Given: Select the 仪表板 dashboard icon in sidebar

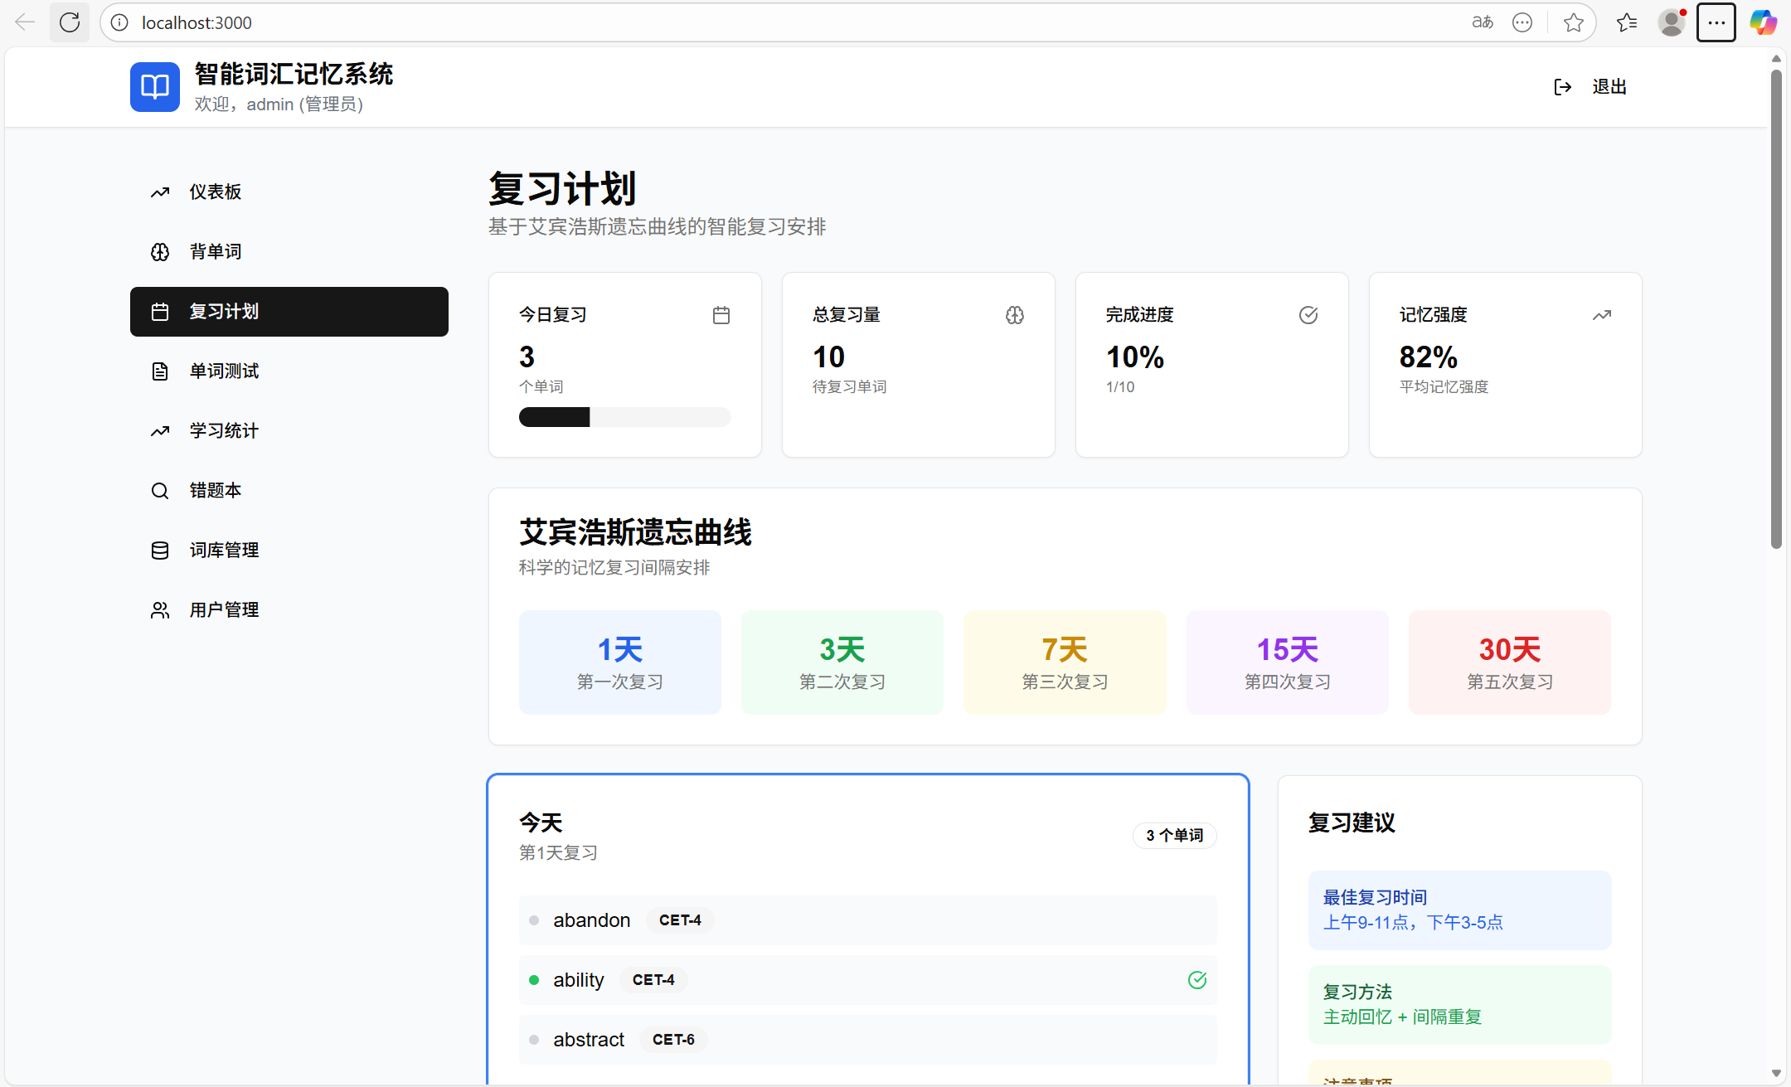Looking at the screenshot, I should point(160,192).
